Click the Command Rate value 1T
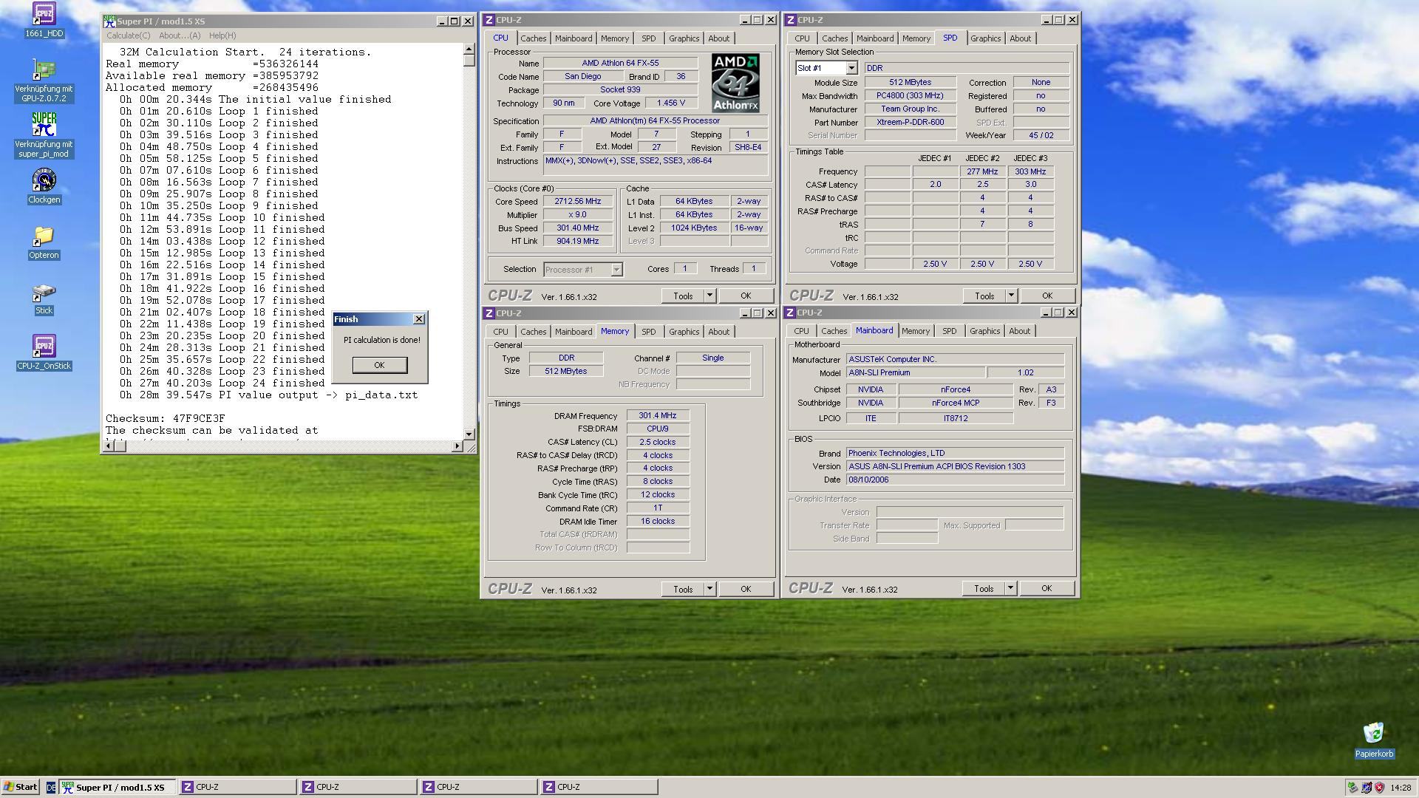This screenshot has width=1419, height=798. pyautogui.click(x=658, y=508)
